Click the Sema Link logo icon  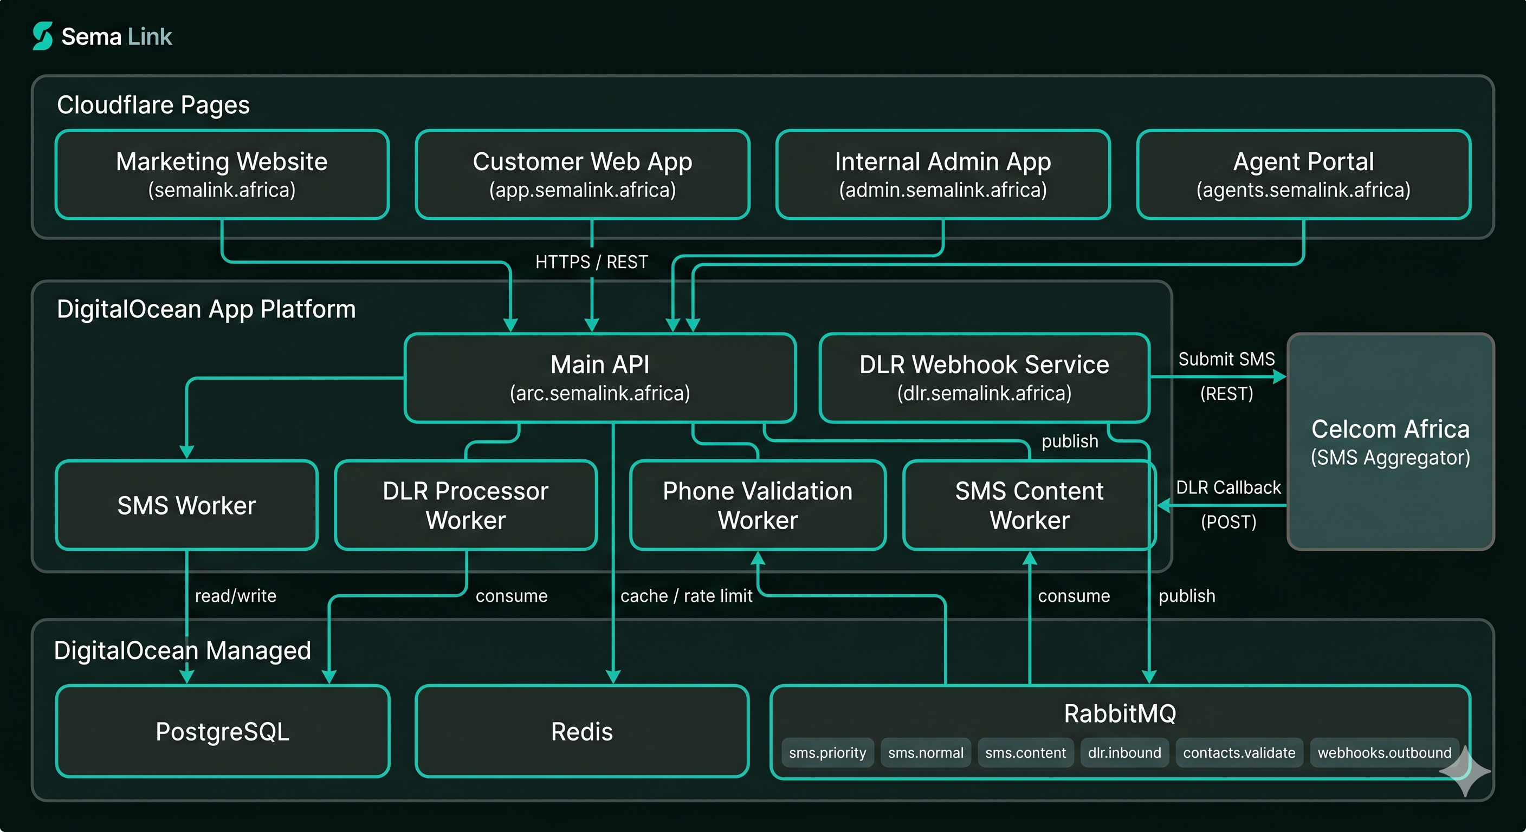[43, 36]
